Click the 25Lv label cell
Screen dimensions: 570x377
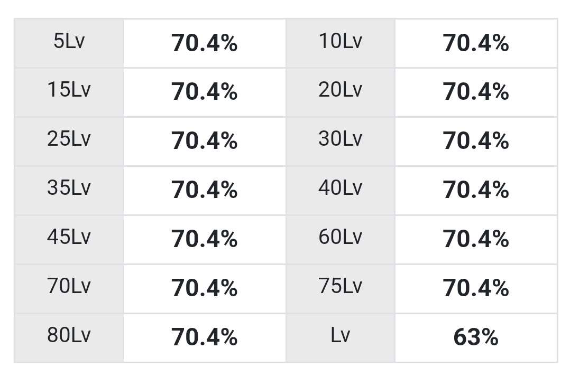point(69,142)
